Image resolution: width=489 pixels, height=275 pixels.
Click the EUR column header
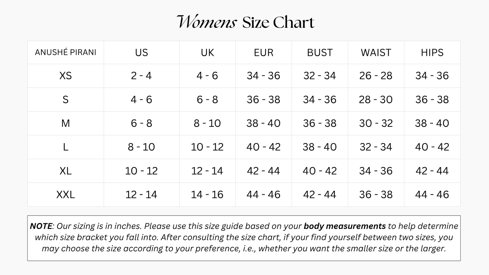pos(264,52)
